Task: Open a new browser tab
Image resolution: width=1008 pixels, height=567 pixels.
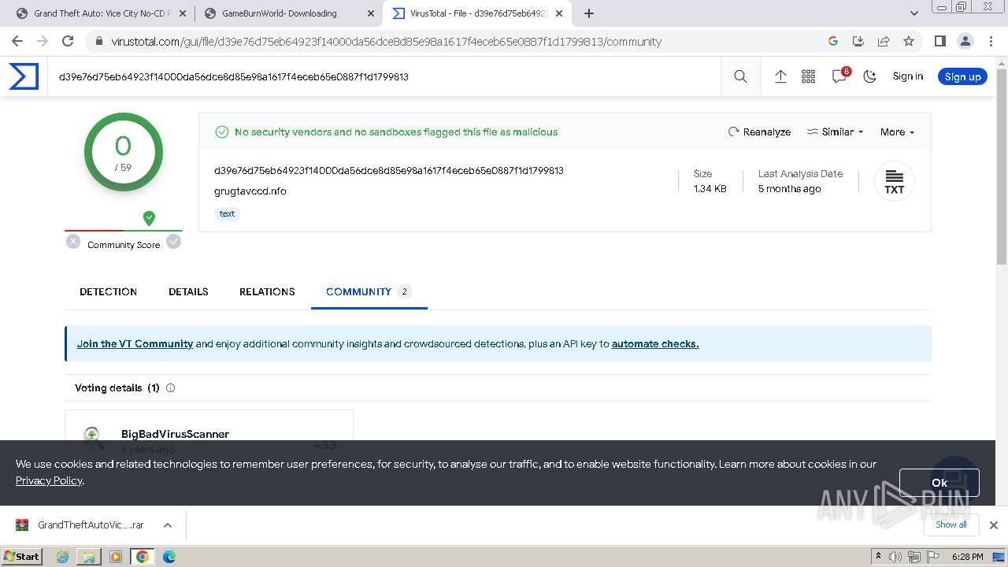Action: point(588,13)
